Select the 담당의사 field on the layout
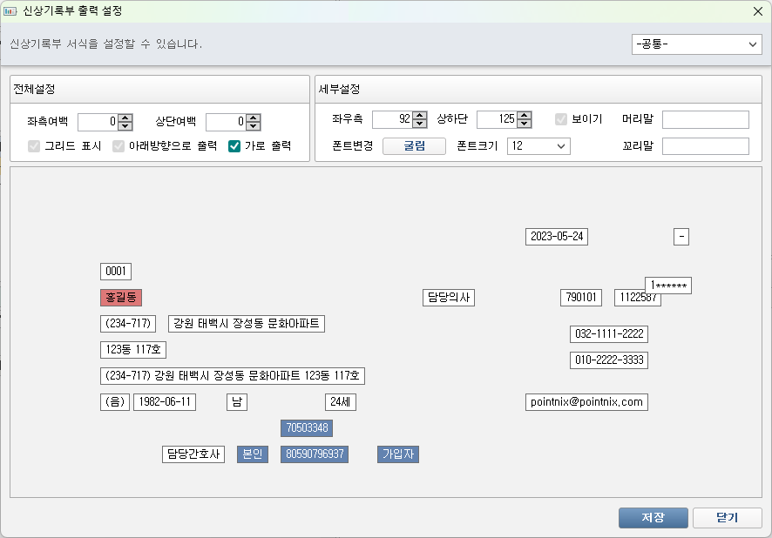The height and width of the screenshot is (538, 772). point(448,298)
